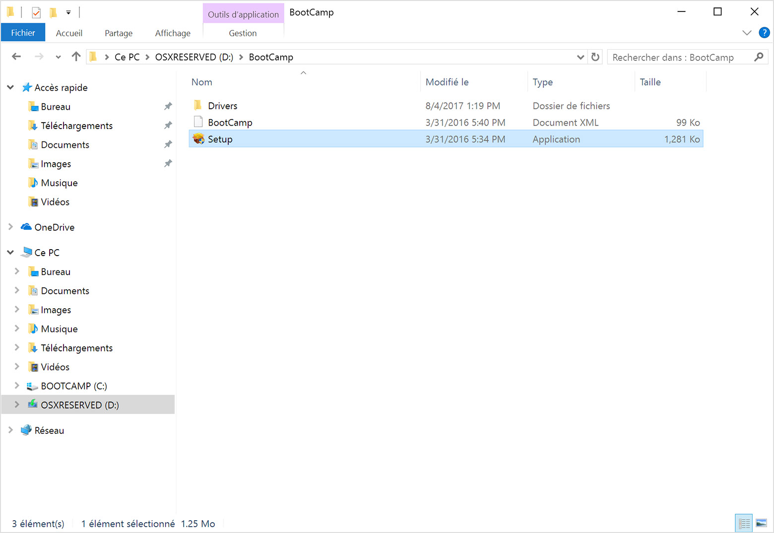
Task: Switch to the Affichage ribbon tab
Action: 173,33
